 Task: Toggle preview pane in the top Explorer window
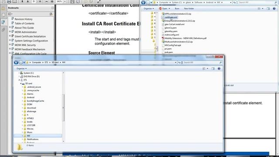click(x=268, y=9)
